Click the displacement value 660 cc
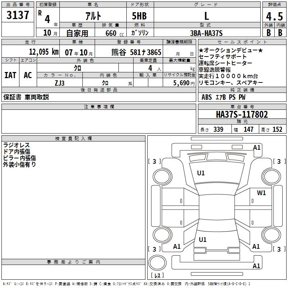The image size is (288, 288). pyautogui.click(x=114, y=33)
